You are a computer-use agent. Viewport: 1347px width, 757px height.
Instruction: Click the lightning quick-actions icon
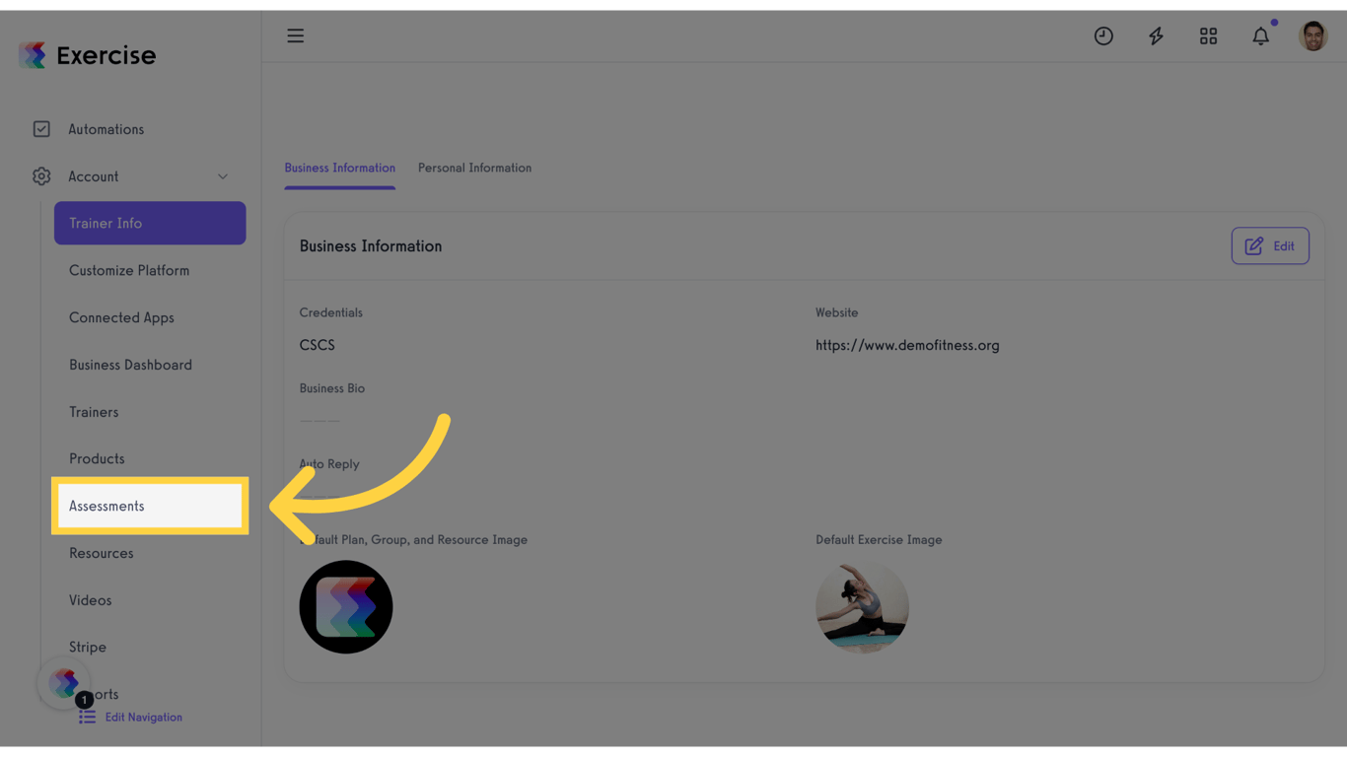[x=1156, y=35]
